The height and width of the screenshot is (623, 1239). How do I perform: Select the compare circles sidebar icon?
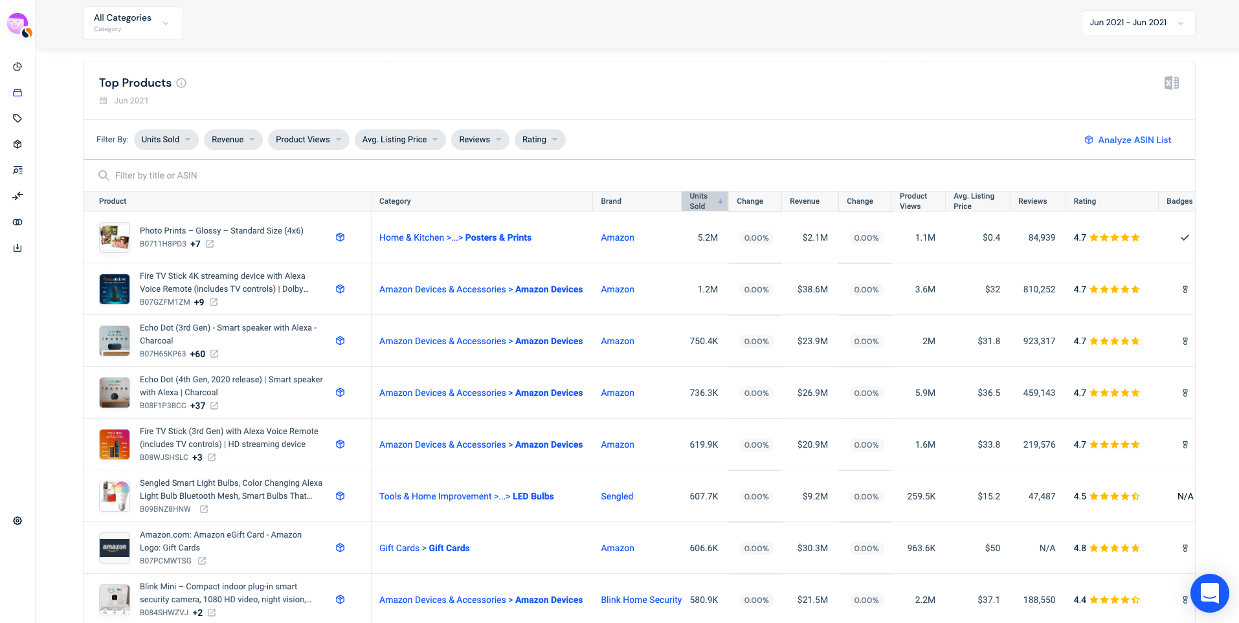tap(17, 222)
